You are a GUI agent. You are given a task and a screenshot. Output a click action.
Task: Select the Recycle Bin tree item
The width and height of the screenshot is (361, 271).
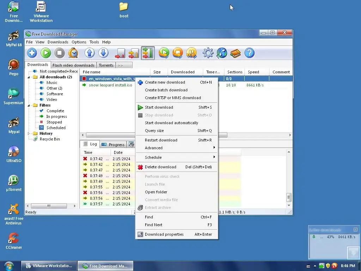click(x=50, y=139)
